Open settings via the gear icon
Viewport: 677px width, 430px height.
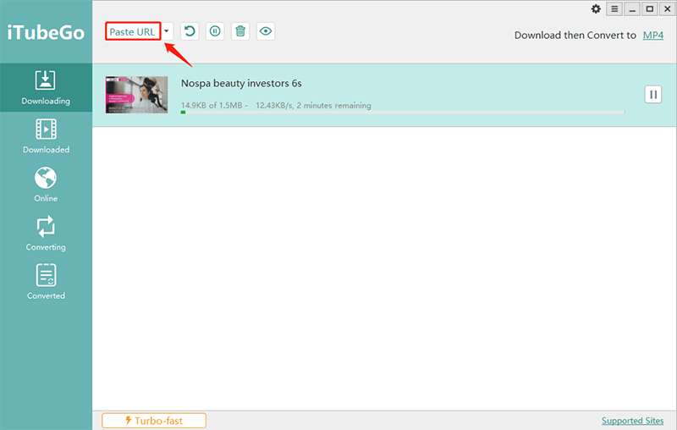click(596, 9)
